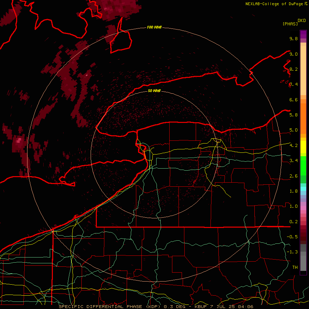The width and height of the screenshot is (309, 309).
Task: Select the KBUF radar site identifier
Action: pyautogui.click(x=201, y=307)
